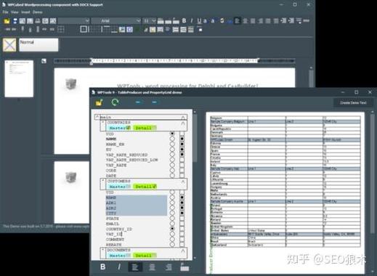Open the Insert menu

point(25,12)
